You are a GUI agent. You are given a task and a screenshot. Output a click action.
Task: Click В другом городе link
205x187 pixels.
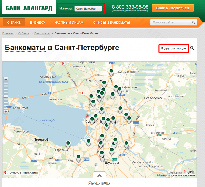pyautogui.click(x=174, y=48)
